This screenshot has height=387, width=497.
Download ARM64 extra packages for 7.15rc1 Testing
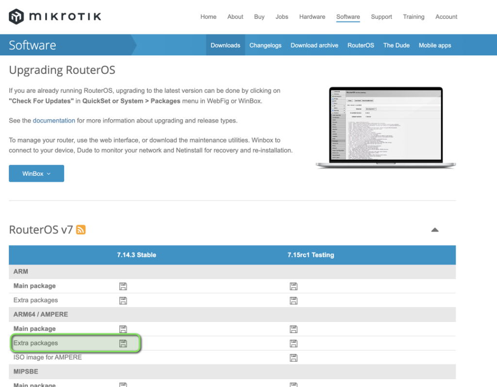point(293,343)
